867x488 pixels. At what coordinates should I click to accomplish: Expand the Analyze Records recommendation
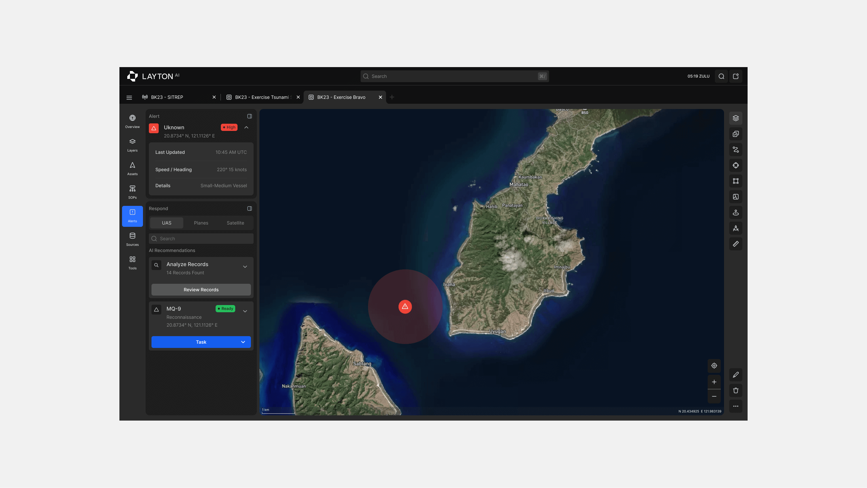click(245, 267)
